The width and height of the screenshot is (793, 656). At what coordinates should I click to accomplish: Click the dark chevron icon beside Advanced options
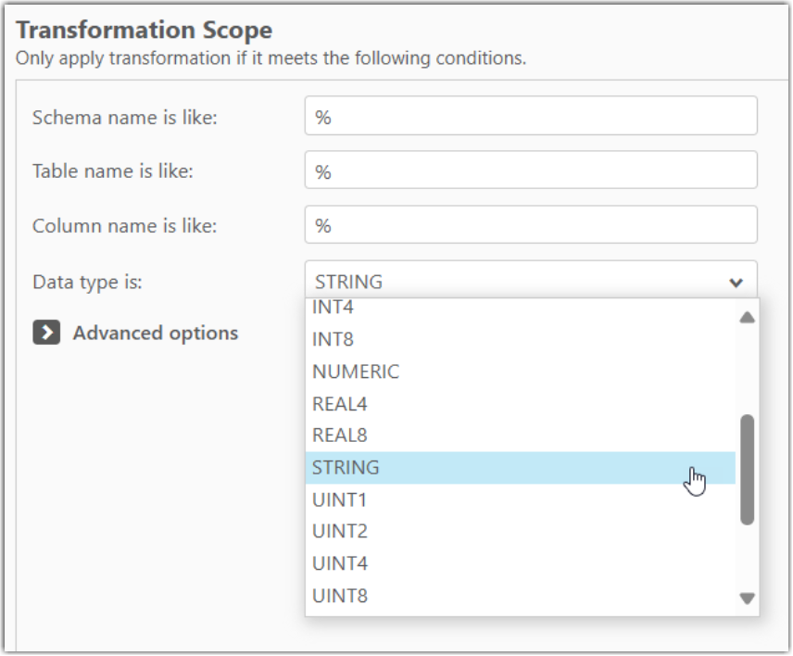44,334
